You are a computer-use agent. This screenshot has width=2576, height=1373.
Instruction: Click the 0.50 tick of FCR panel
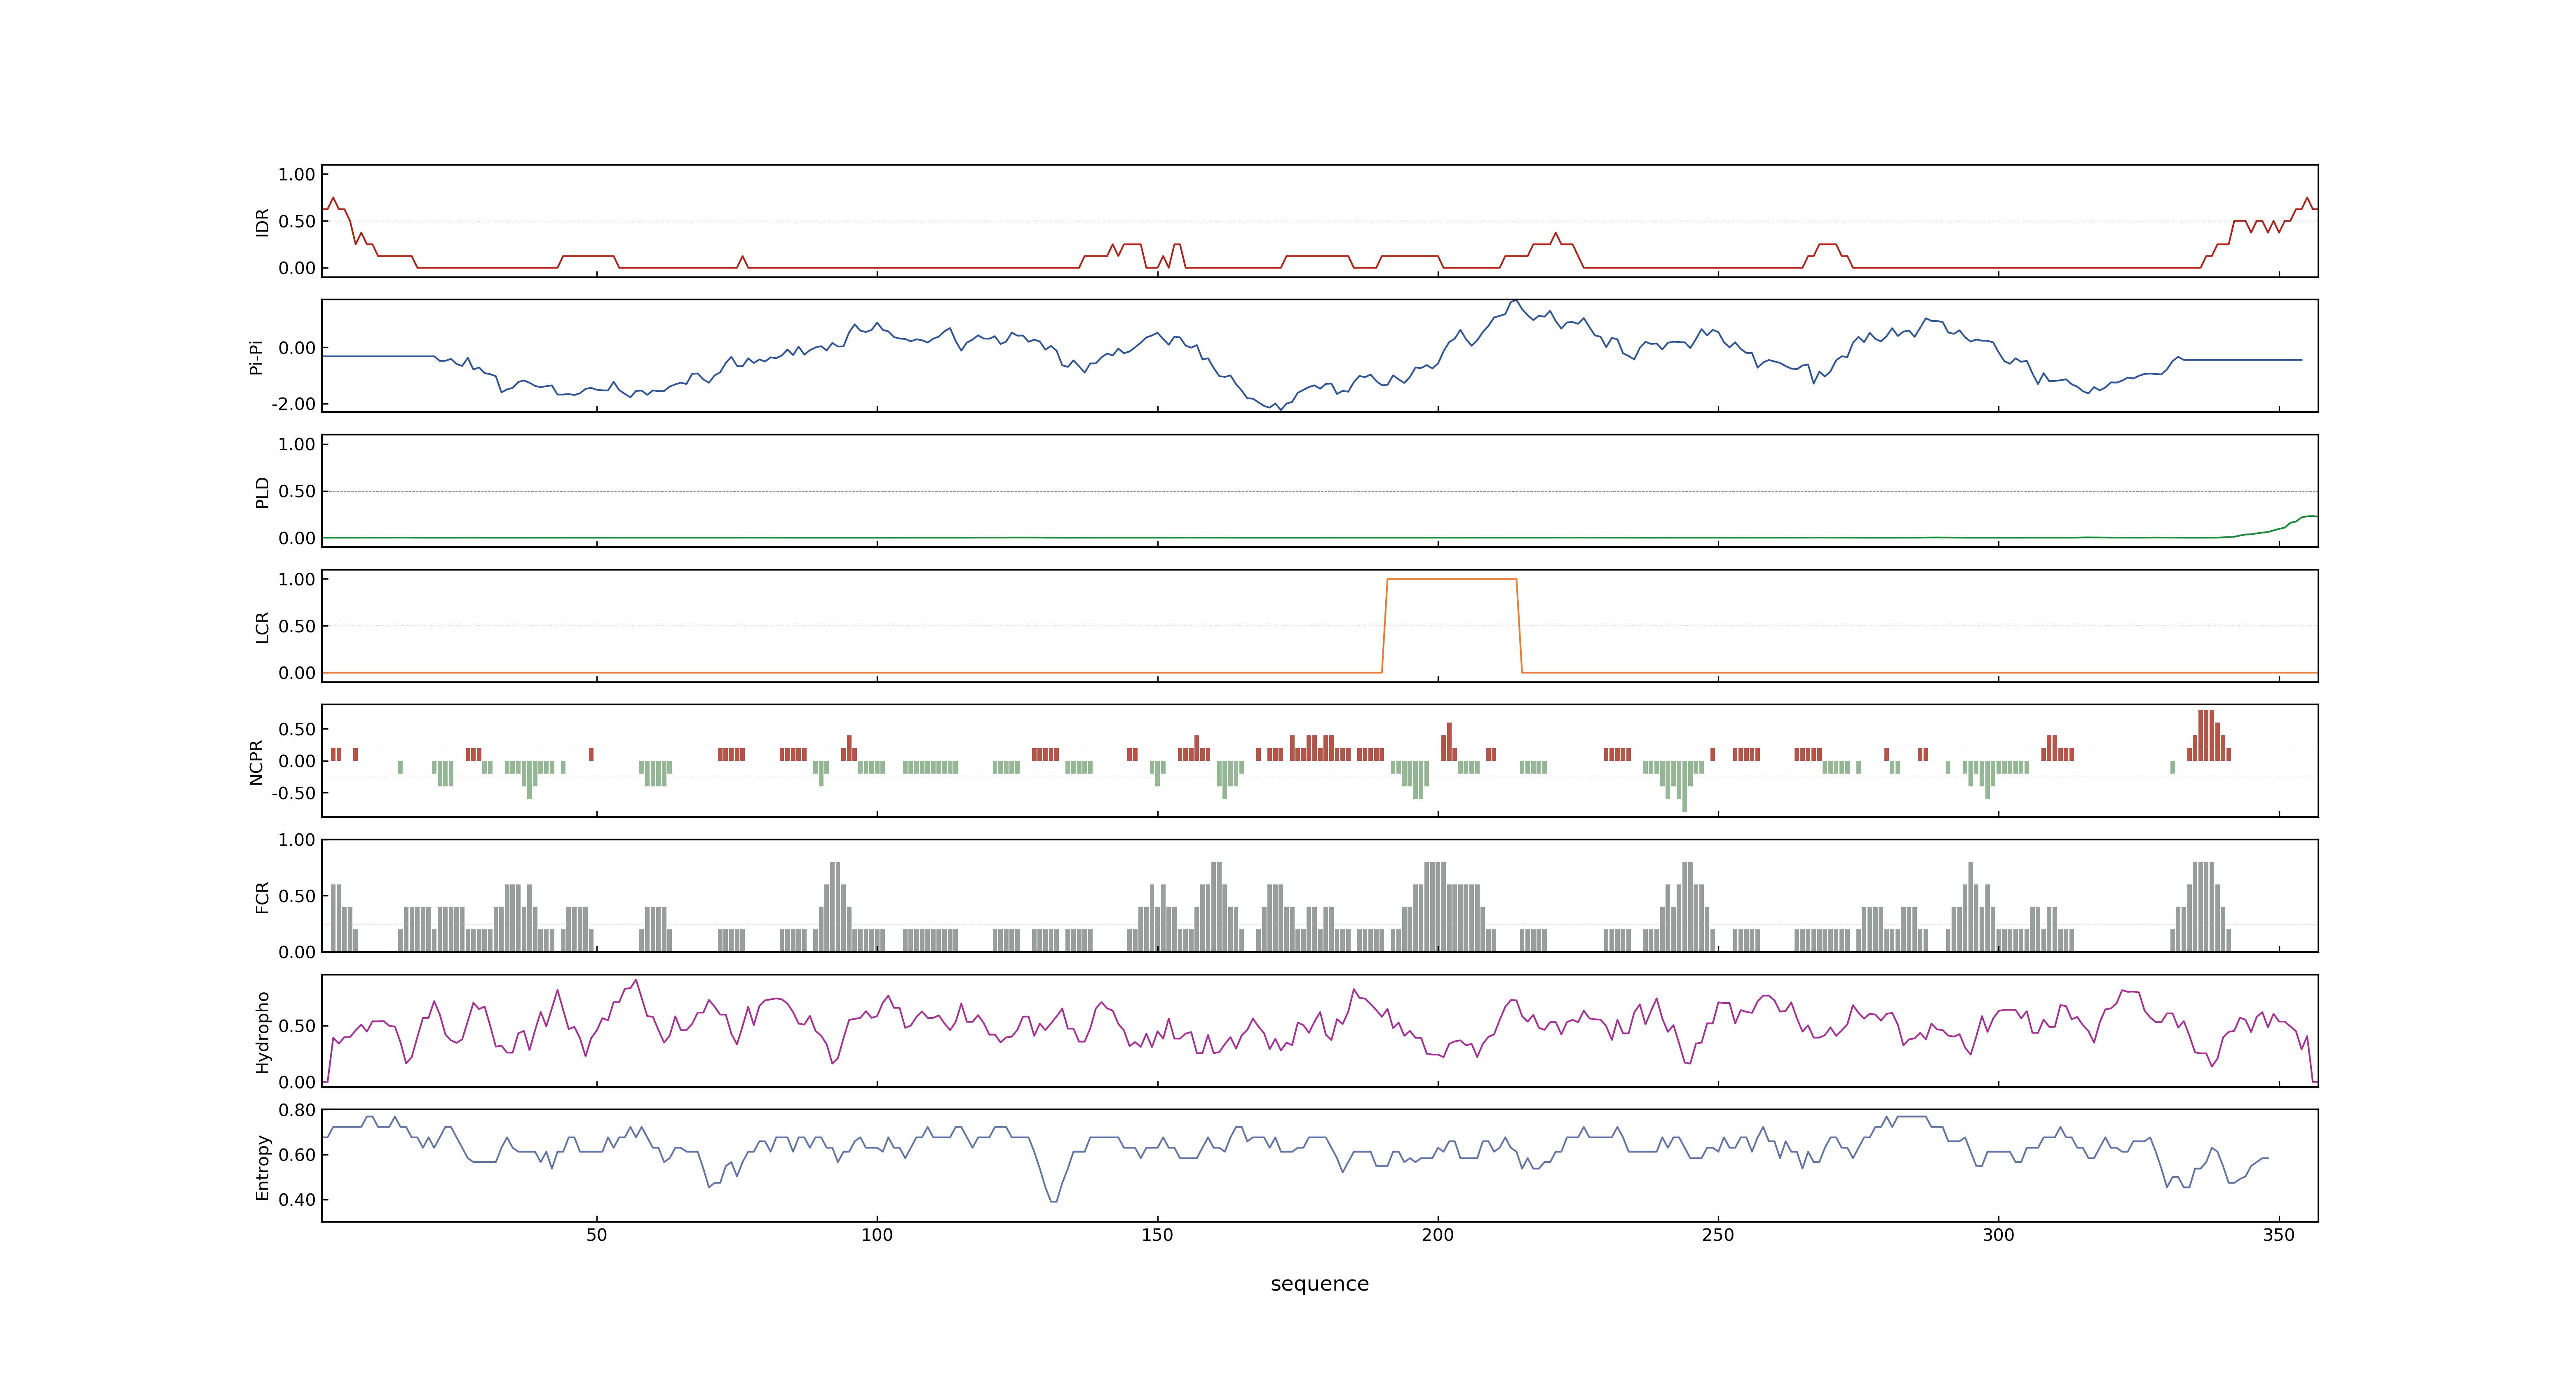[297, 896]
